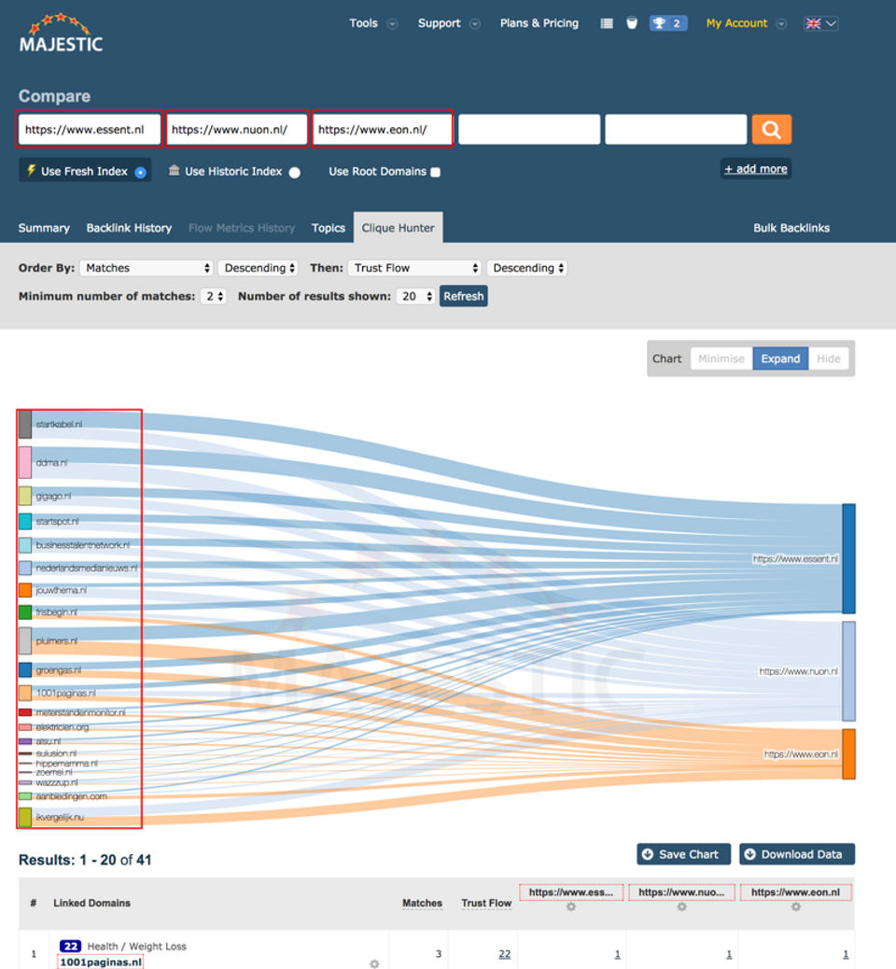Click the ddma.nl pink swatch
Screen dimensions: 896x969
(x=24, y=462)
